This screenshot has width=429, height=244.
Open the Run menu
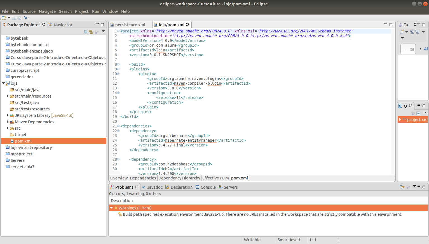point(95,11)
